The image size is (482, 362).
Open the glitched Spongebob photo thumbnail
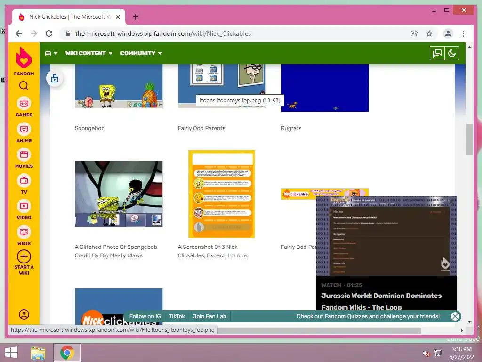click(x=119, y=194)
